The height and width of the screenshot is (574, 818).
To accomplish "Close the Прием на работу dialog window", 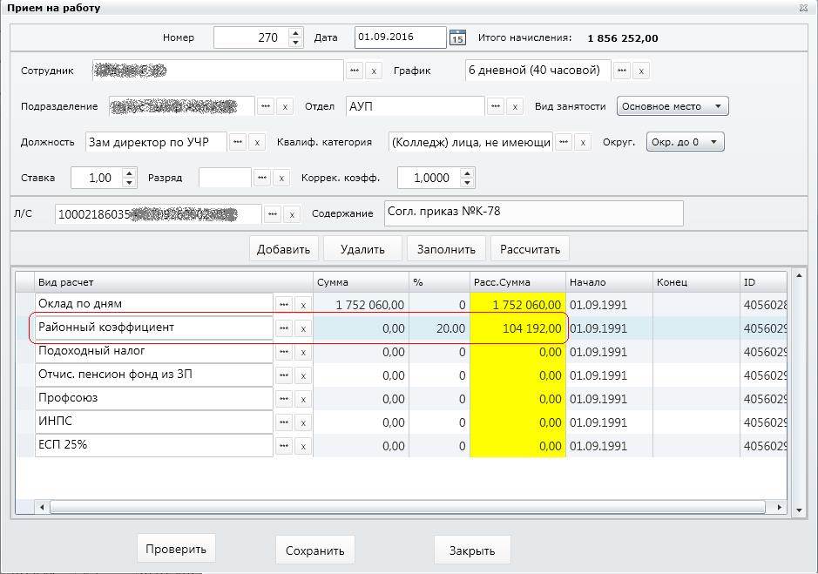I will [803, 8].
